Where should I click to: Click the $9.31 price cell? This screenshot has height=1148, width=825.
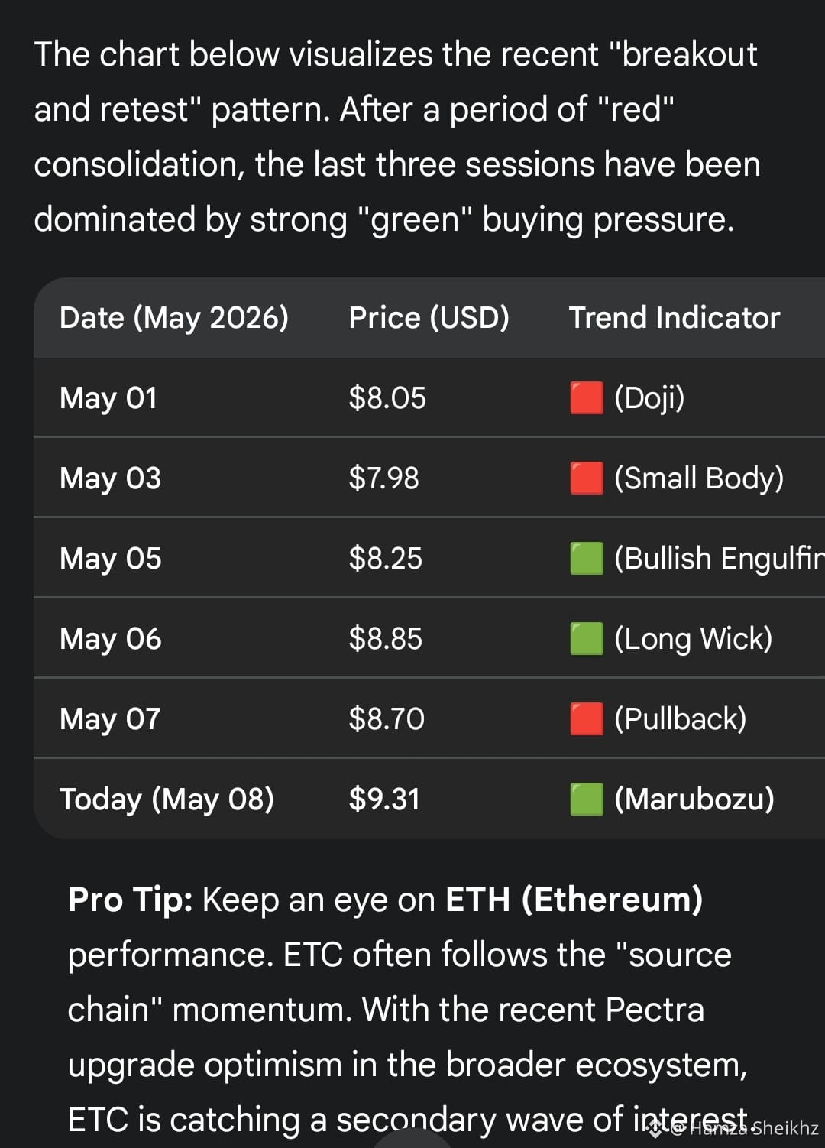click(x=384, y=799)
